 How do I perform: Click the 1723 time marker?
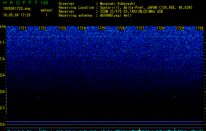click(62, 28)
